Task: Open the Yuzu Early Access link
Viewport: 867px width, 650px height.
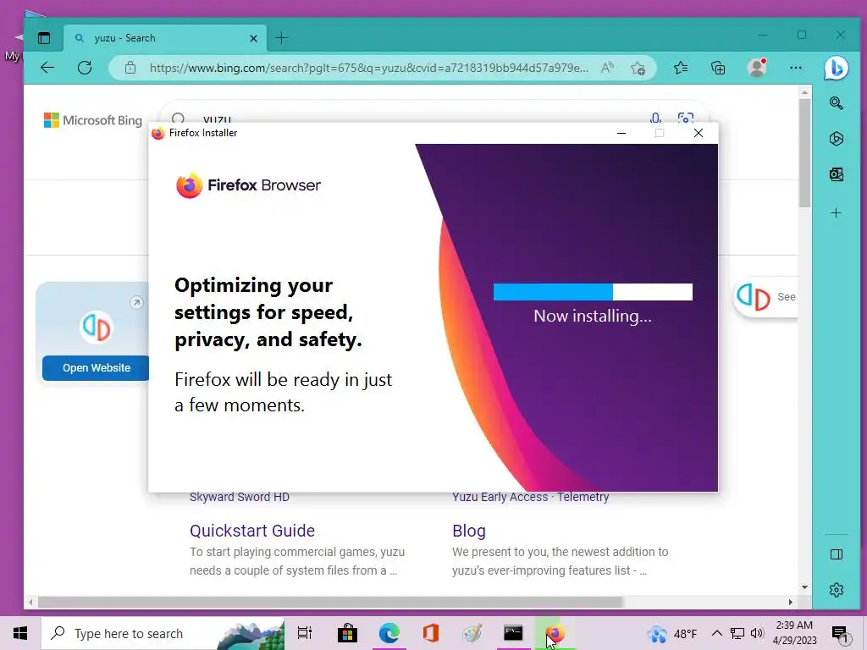Action: (500, 497)
